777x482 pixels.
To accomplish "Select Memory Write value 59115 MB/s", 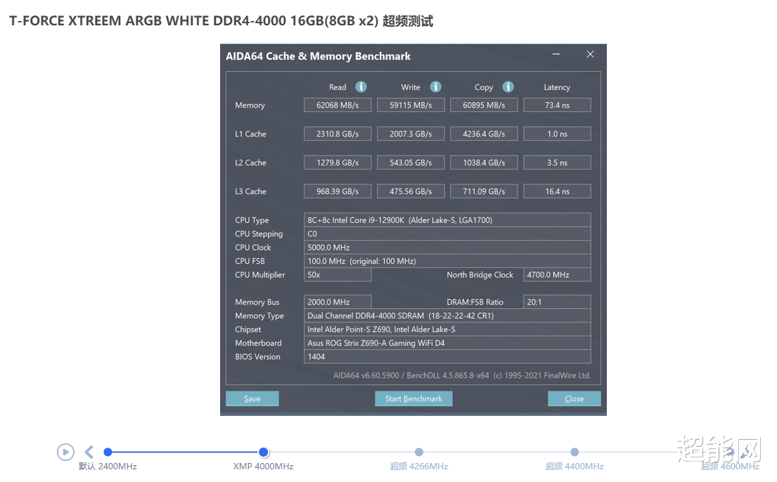I will pyautogui.click(x=411, y=105).
